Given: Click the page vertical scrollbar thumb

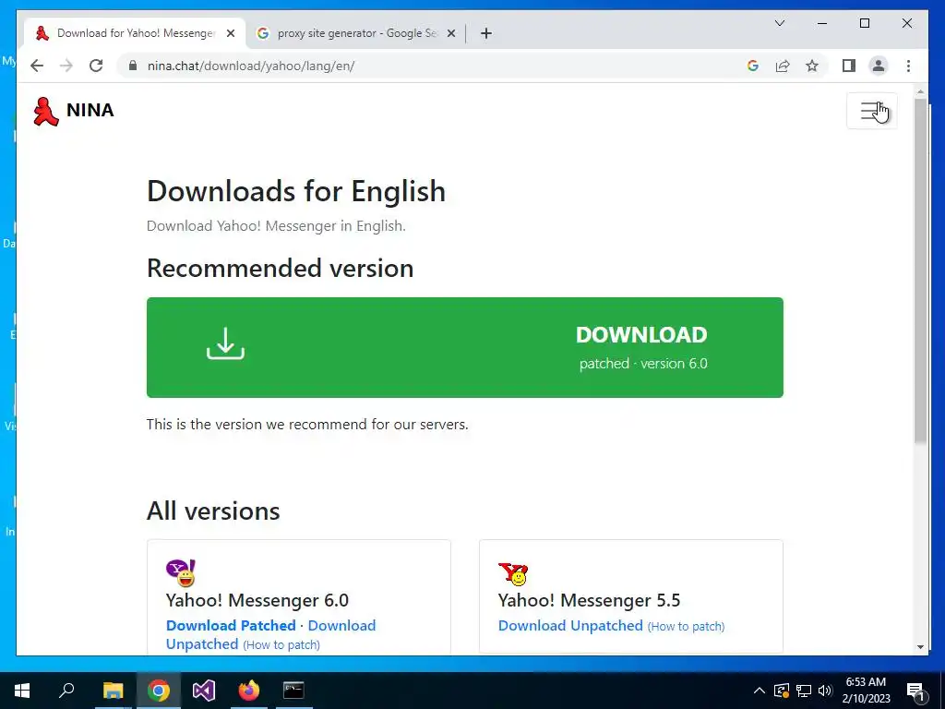Looking at the screenshot, I should point(920,271).
